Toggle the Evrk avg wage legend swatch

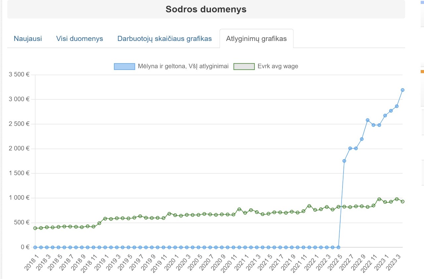244,66
